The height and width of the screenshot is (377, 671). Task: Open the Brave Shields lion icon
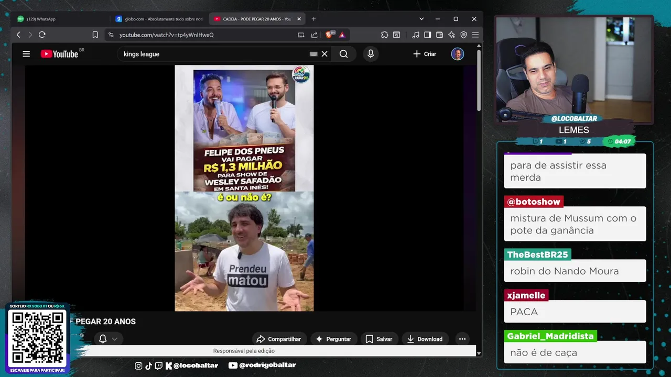click(329, 35)
